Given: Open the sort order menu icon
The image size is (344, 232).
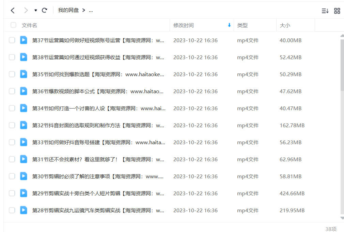Looking at the screenshot, I should coord(325,11).
